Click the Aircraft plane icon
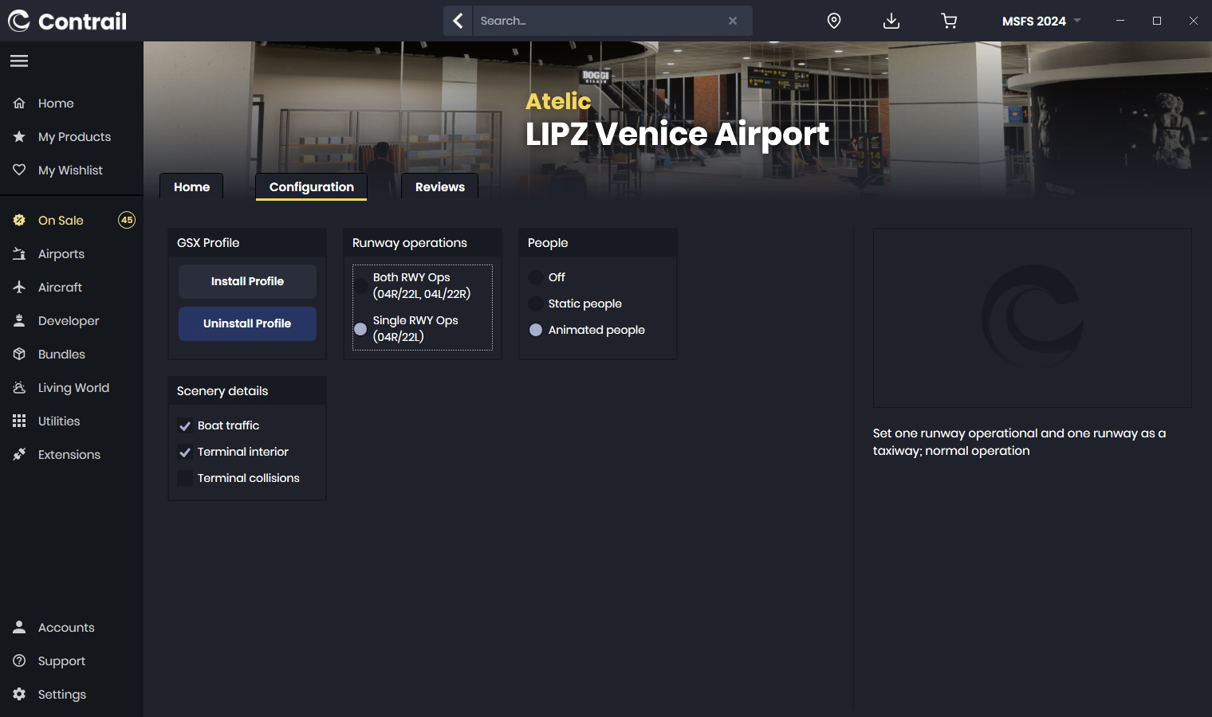 pyautogui.click(x=19, y=288)
